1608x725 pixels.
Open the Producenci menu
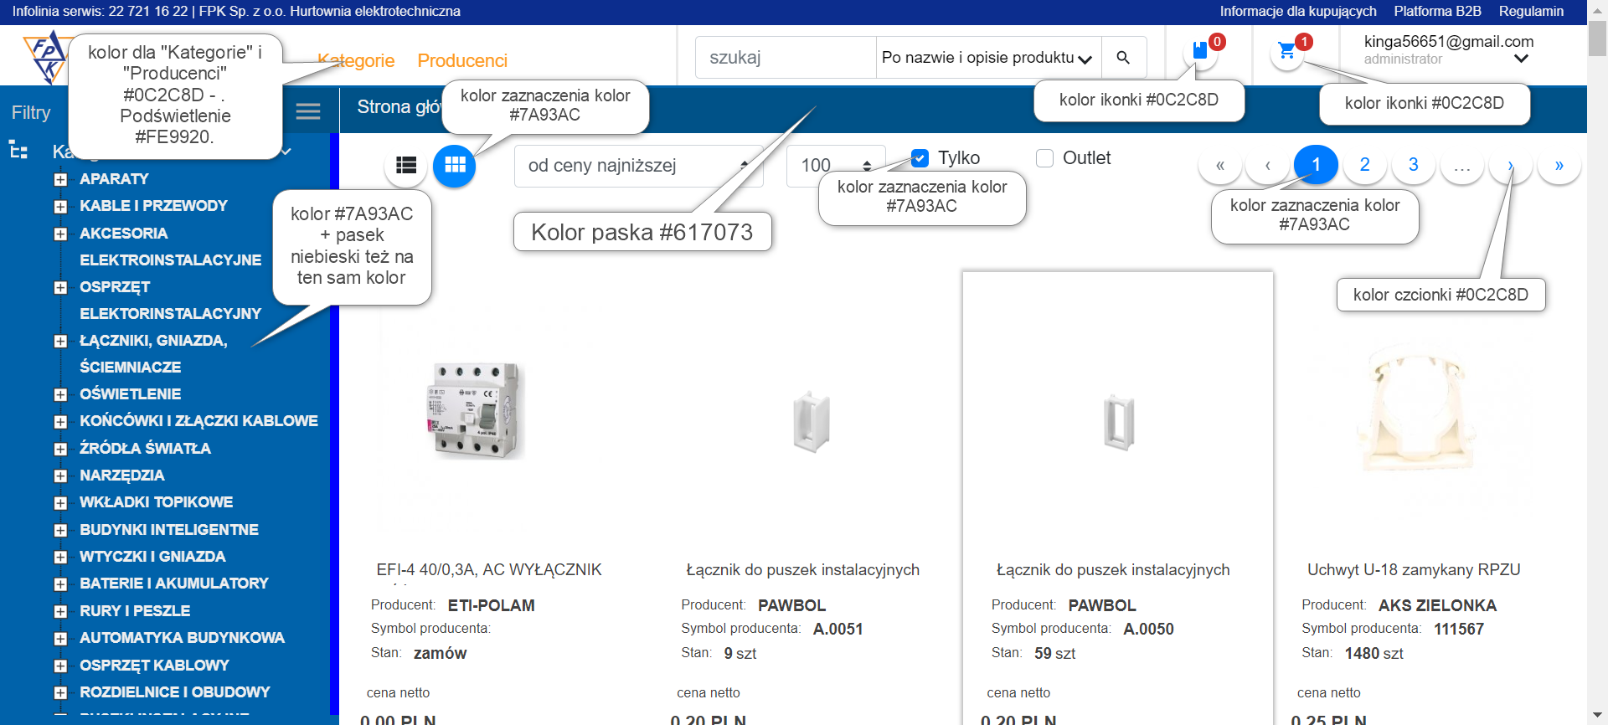462,61
